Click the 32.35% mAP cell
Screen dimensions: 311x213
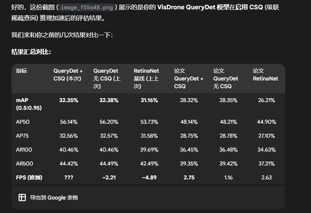[69, 100]
